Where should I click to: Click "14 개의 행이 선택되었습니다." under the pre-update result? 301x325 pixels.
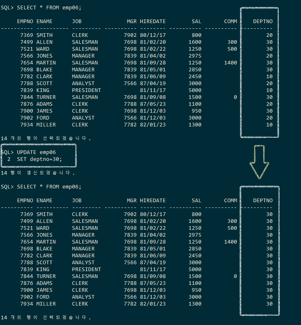[46, 139]
